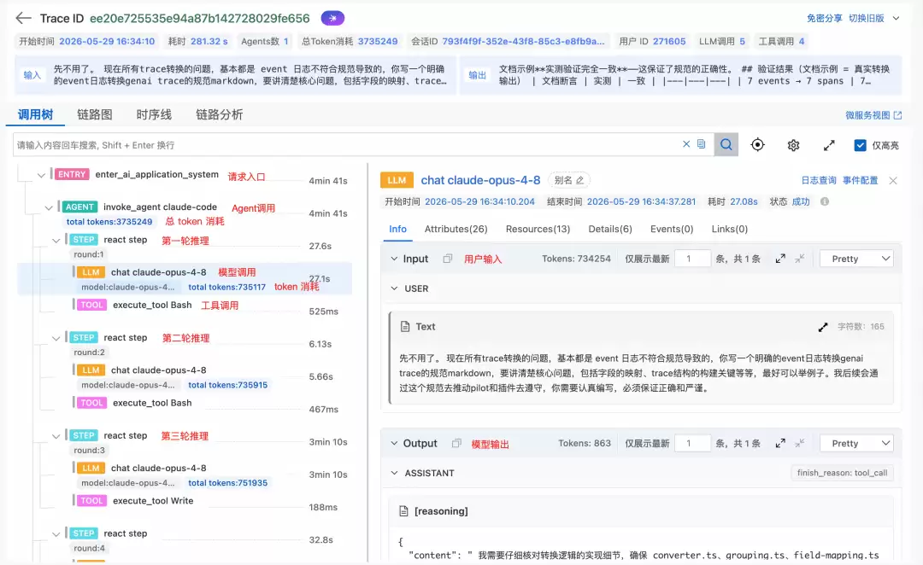Collapse the Output section chevron

[394, 443]
